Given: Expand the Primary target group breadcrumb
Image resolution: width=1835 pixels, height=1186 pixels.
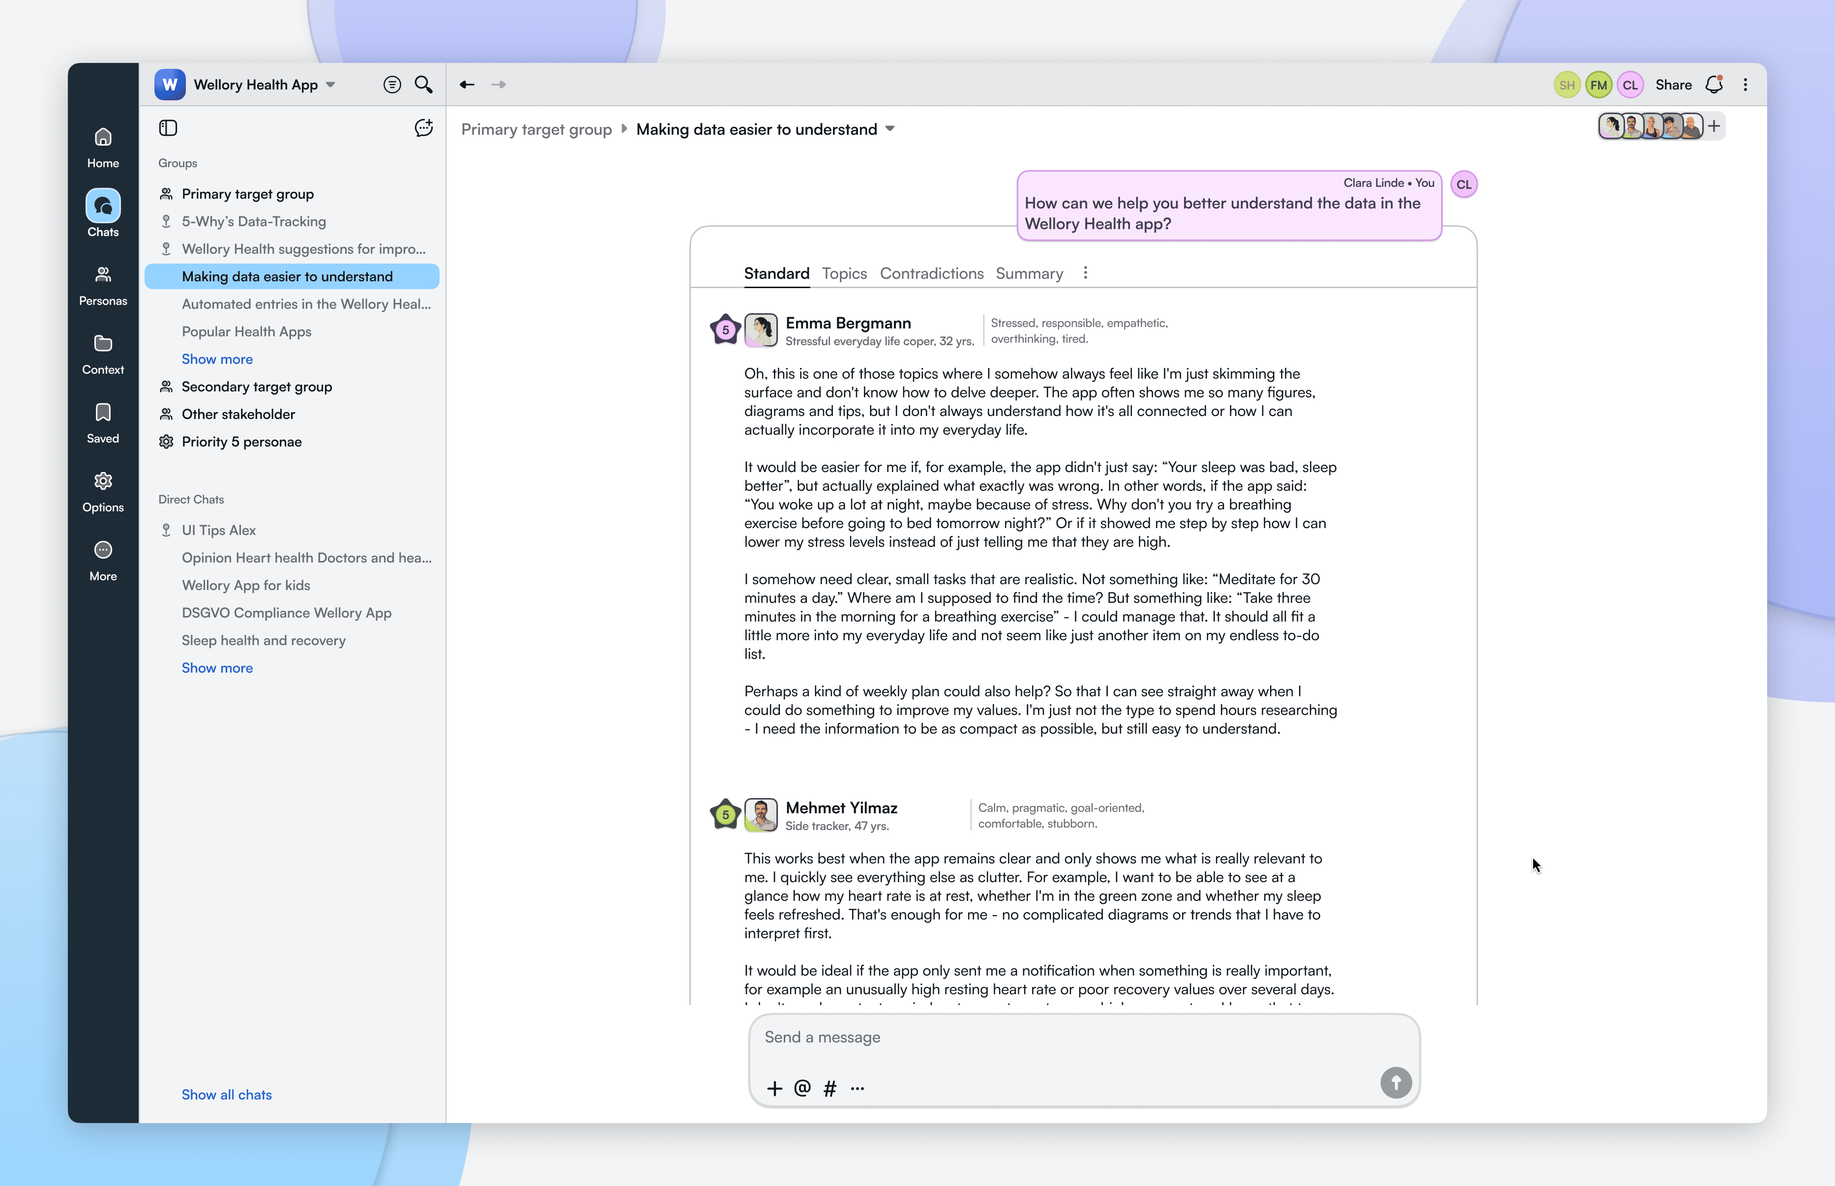Looking at the screenshot, I should 537,129.
